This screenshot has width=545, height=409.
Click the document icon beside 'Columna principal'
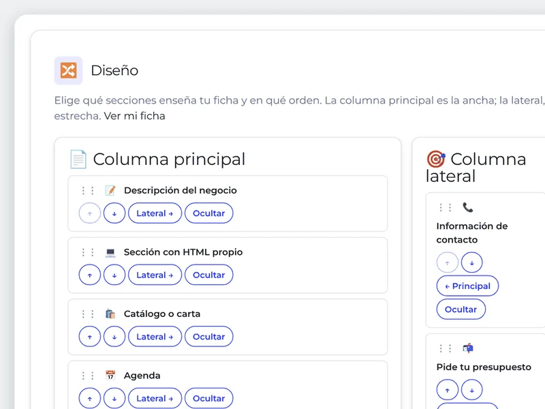(78, 160)
